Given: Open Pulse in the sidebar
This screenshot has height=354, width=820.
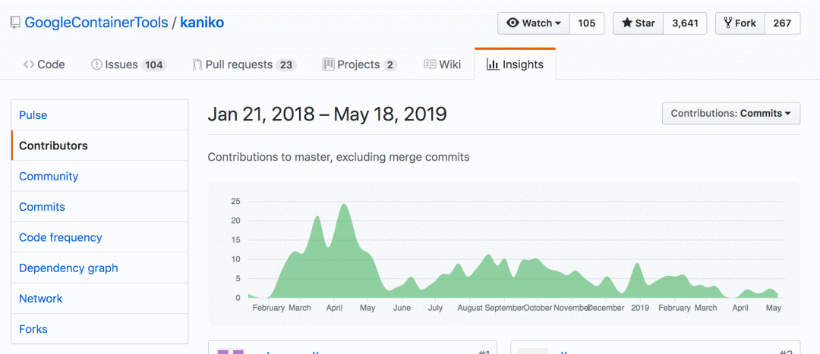Looking at the screenshot, I should coord(99,115).
